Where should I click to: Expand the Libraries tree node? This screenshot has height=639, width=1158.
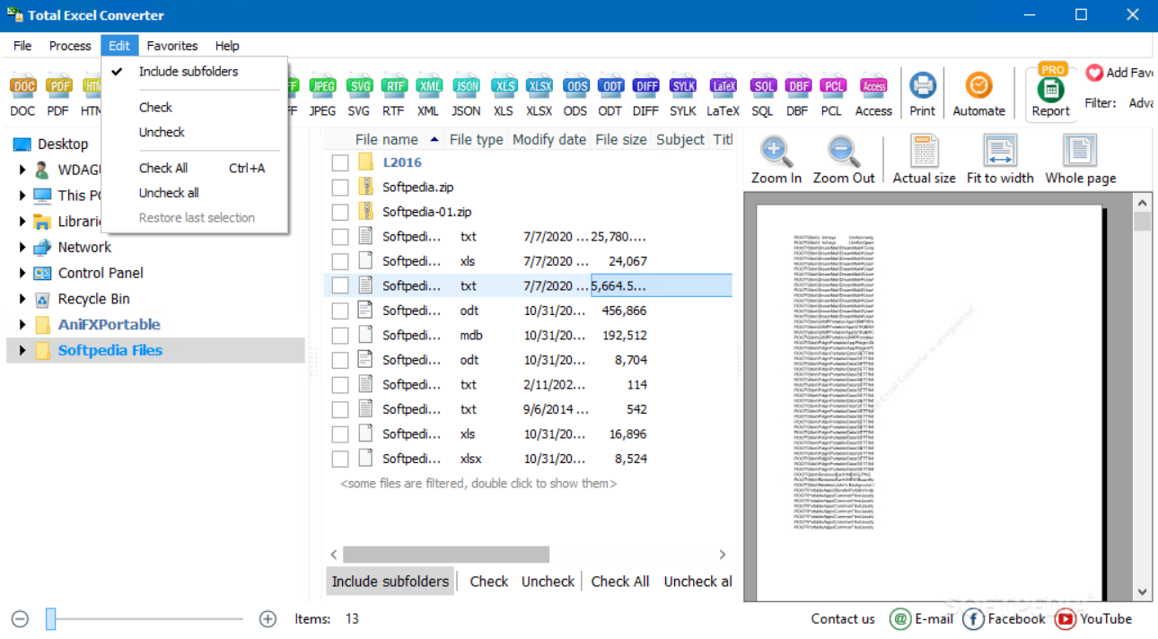tap(22, 221)
